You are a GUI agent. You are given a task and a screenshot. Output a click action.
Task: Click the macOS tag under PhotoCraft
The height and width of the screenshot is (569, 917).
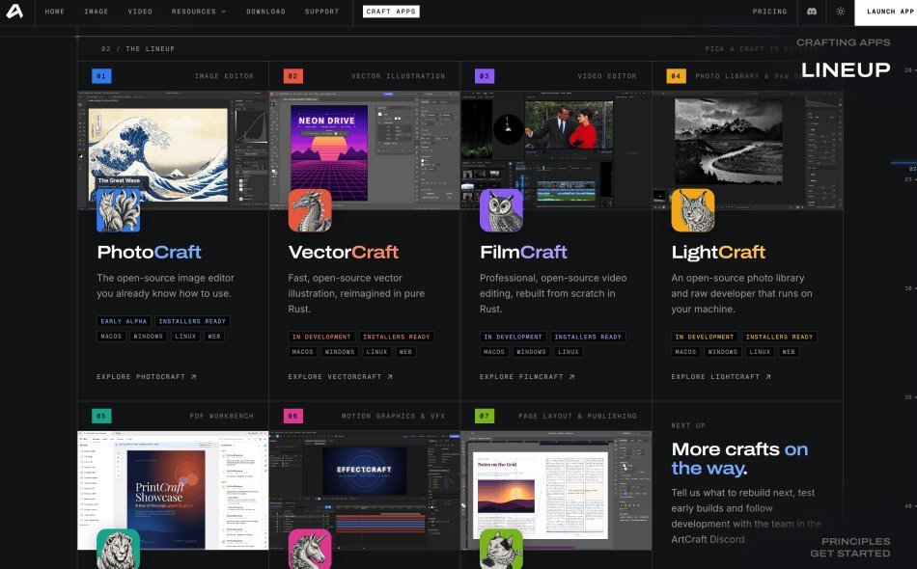[111, 337]
